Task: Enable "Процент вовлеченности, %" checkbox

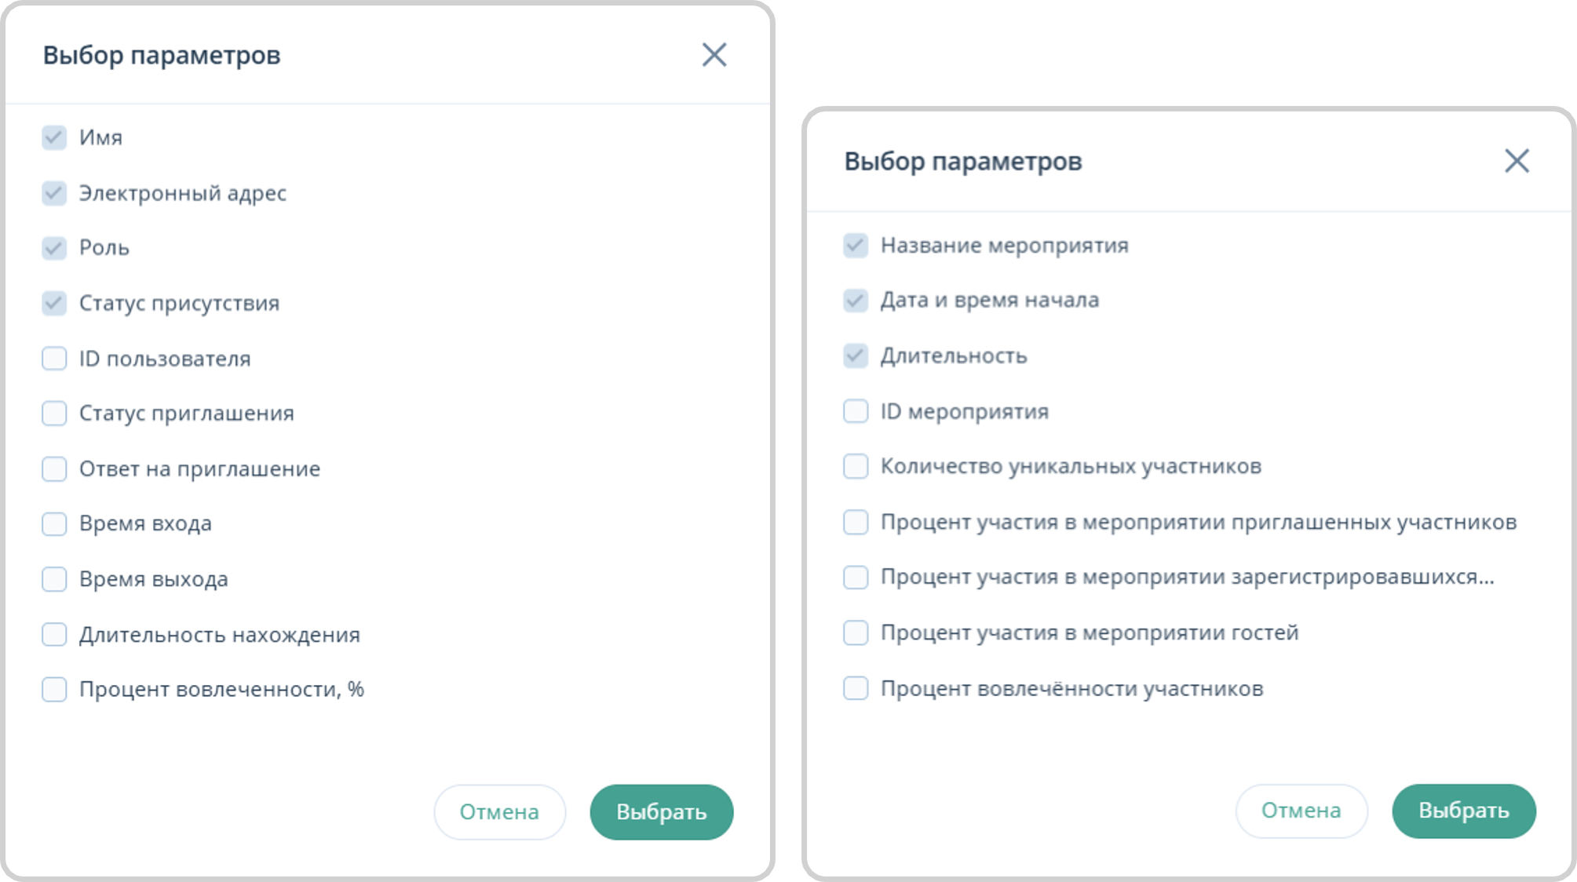Action: click(x=53, y=691)
